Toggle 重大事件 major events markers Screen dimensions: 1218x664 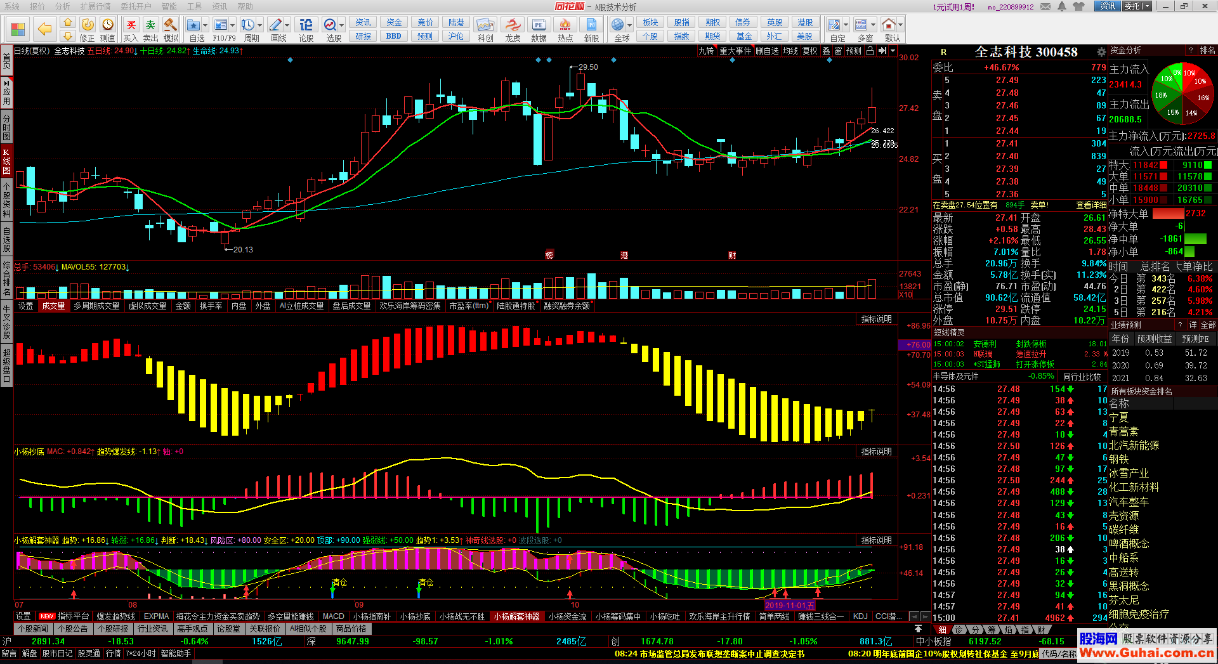tap(735, 51)
